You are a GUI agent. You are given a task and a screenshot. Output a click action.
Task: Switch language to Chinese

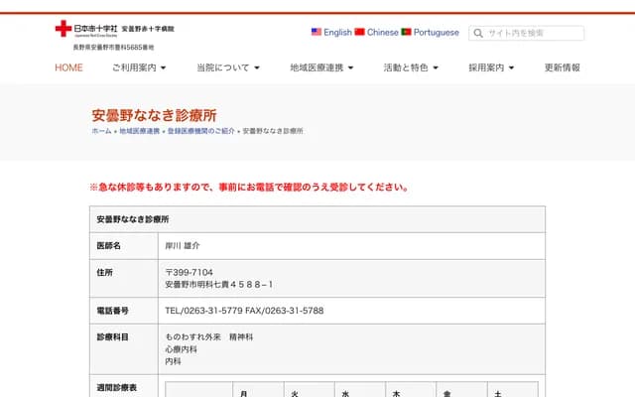click(x=382, y=32)
